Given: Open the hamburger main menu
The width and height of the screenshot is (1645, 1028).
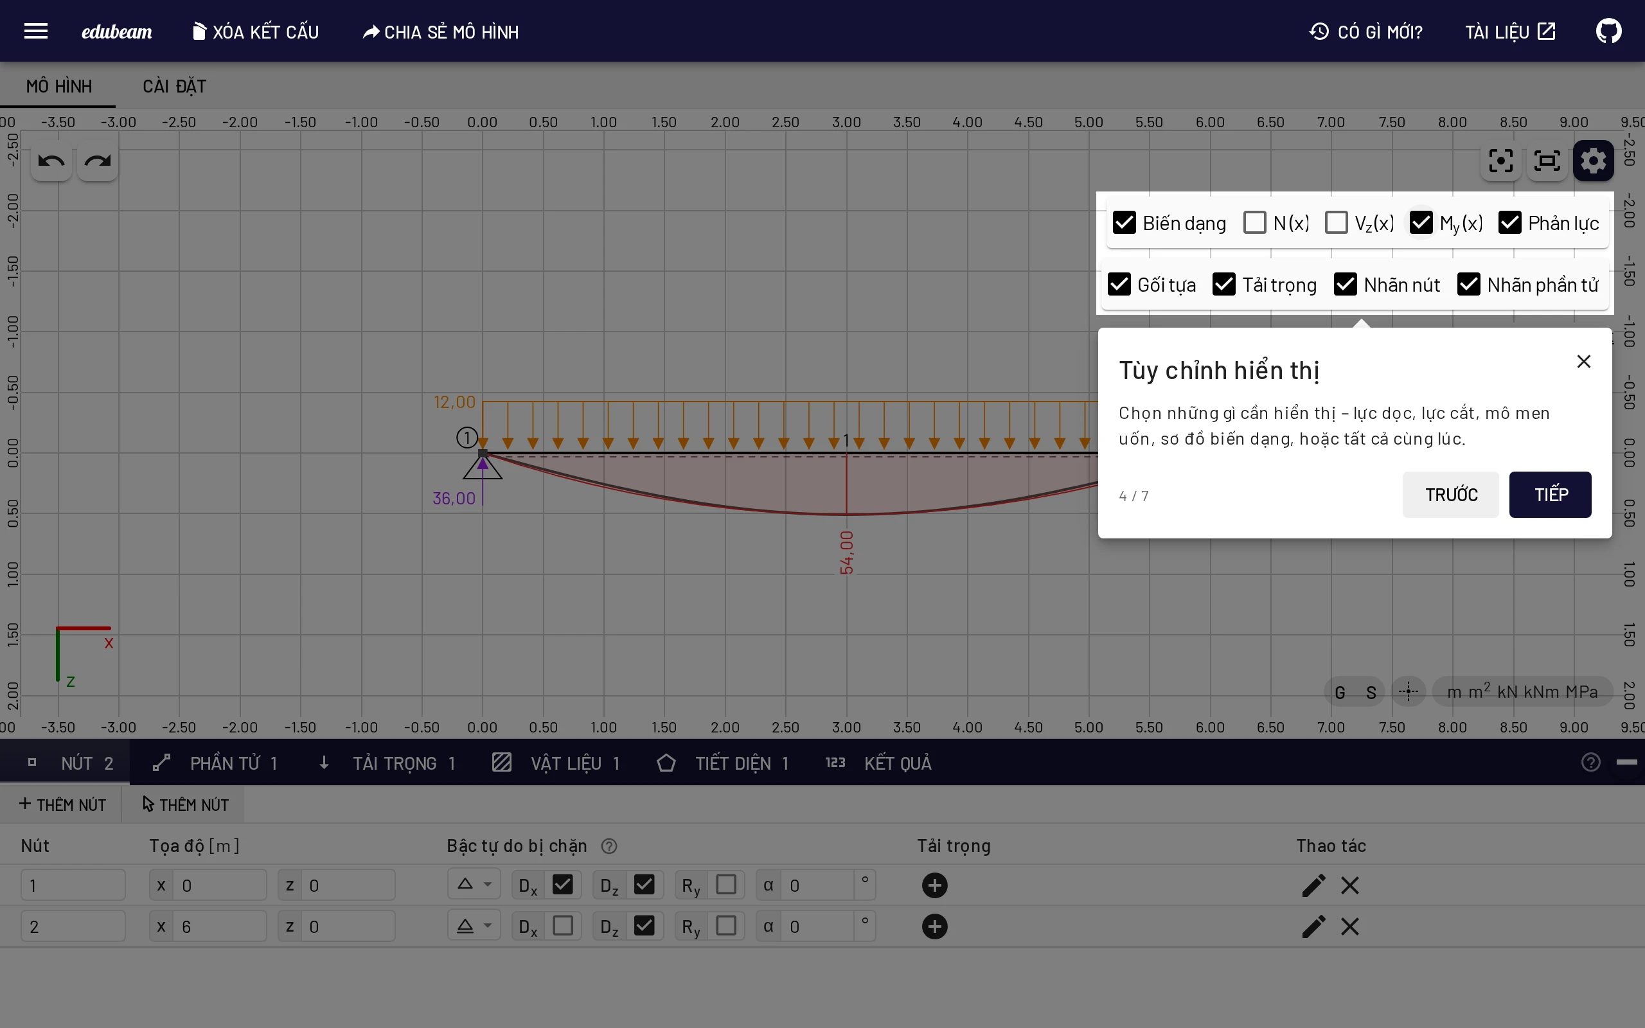Looking at the screenshot, I should (x=36, y=31).
